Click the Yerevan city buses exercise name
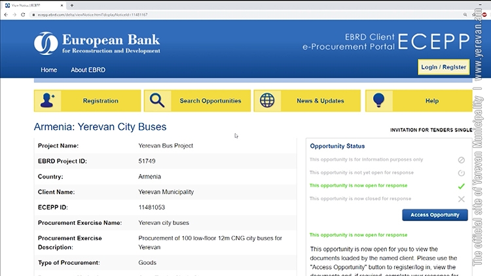The height and width of the screenshot is (276, 491). tap(164, 223)
